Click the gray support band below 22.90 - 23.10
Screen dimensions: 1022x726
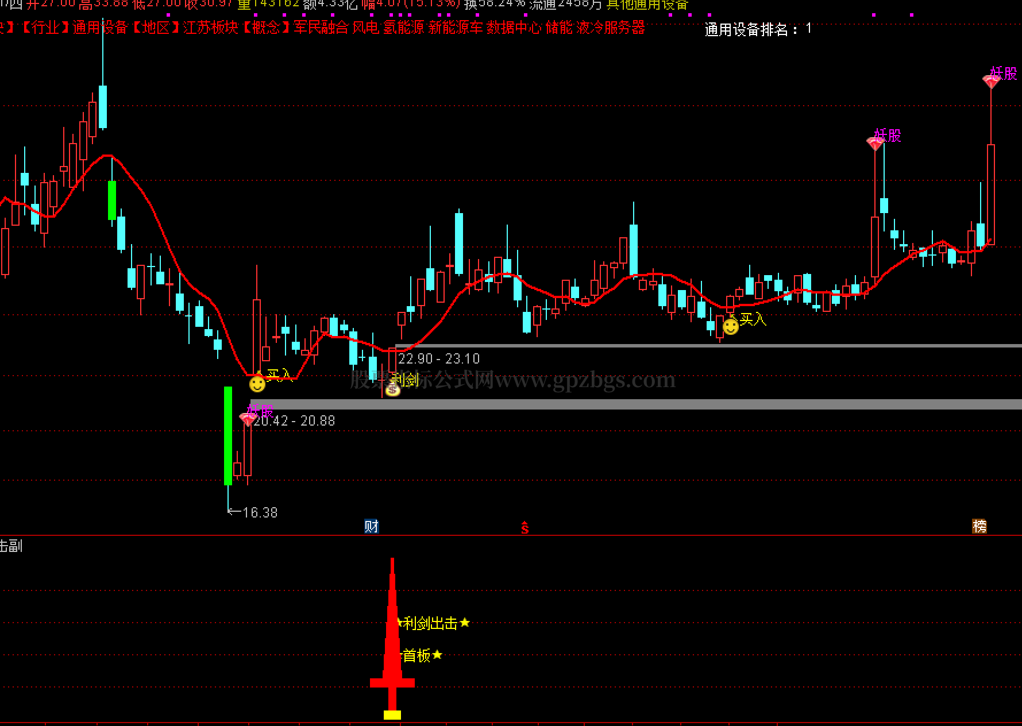(x=636, y=404)
